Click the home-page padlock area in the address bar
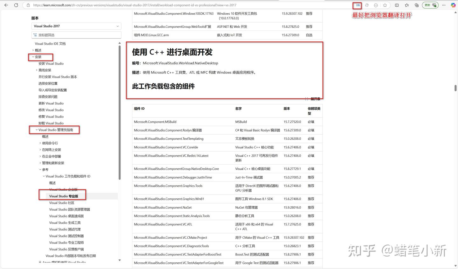Viewport: 458px width, 269px height. pos(28,5)
